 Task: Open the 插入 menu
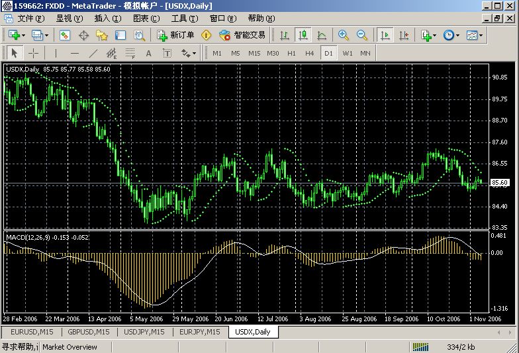[107, 18]
